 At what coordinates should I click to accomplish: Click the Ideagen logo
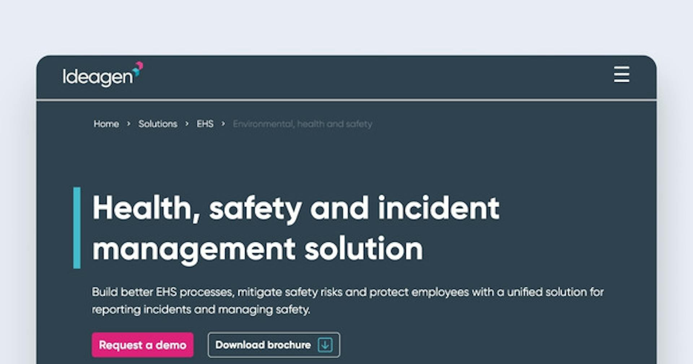coord(103,75)
